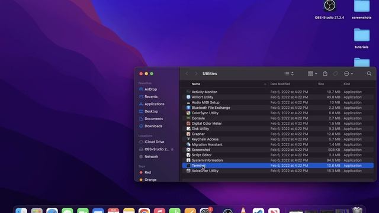Select the Audio MIDI Setup icon
Screen dimensions: 379x213
(x=188, y=102)
